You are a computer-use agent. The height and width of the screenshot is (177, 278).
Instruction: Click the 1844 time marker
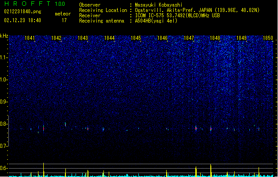coord(110,38)
